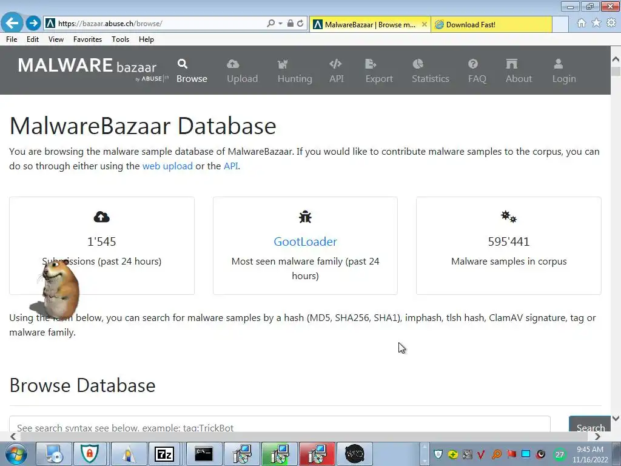
Task: Click the vertical scrollbar down arrow
Action: 616,418
